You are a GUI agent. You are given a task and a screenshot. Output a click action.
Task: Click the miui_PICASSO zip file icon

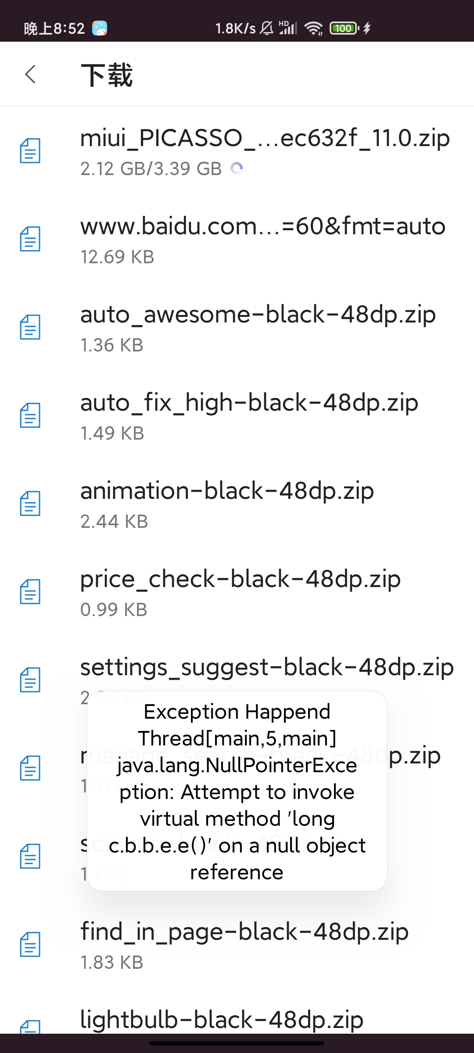30,151
